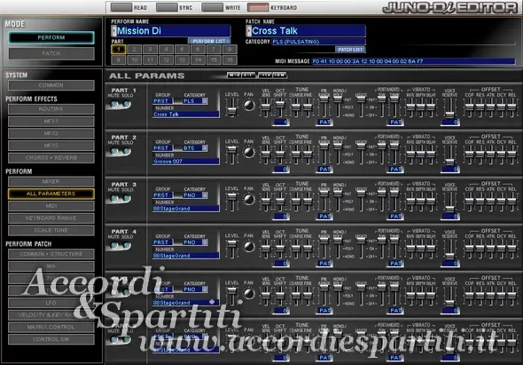This screenshot has height=365, width=523.
Task: Solo Part 2 with its SOLO LED
Action: pyautogui.click(x=127, y=151)
